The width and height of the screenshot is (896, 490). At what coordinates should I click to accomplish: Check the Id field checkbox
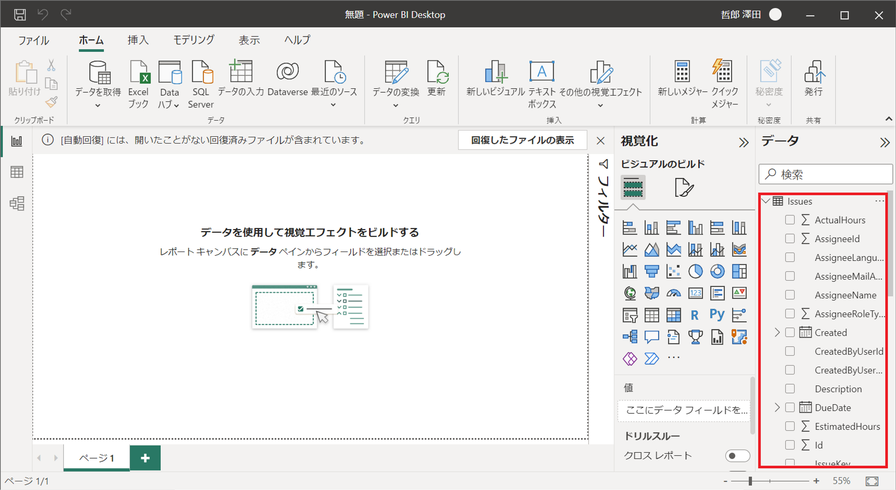click(x=790, y=445)
